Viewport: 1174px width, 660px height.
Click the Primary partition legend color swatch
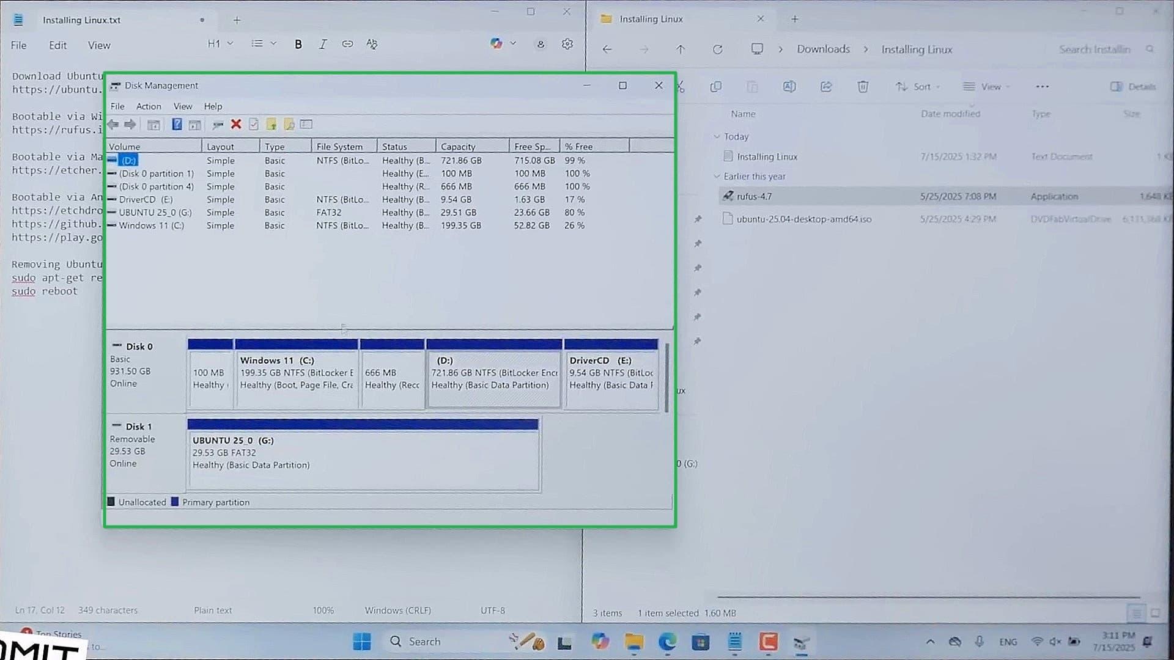[x=175, y=502]
